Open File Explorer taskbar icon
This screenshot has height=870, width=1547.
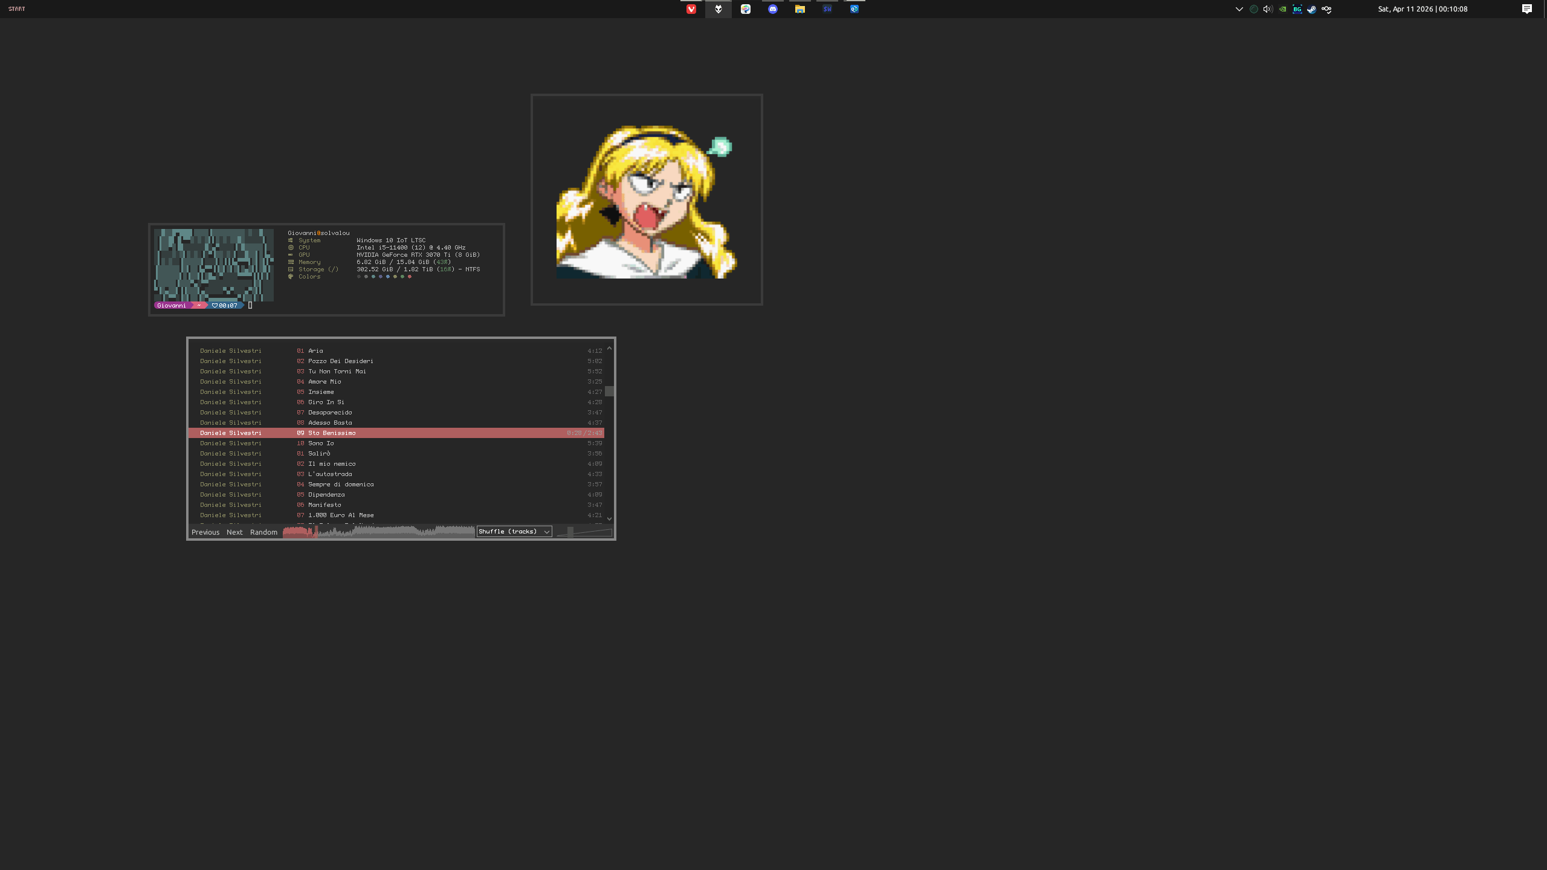point(799,9)
